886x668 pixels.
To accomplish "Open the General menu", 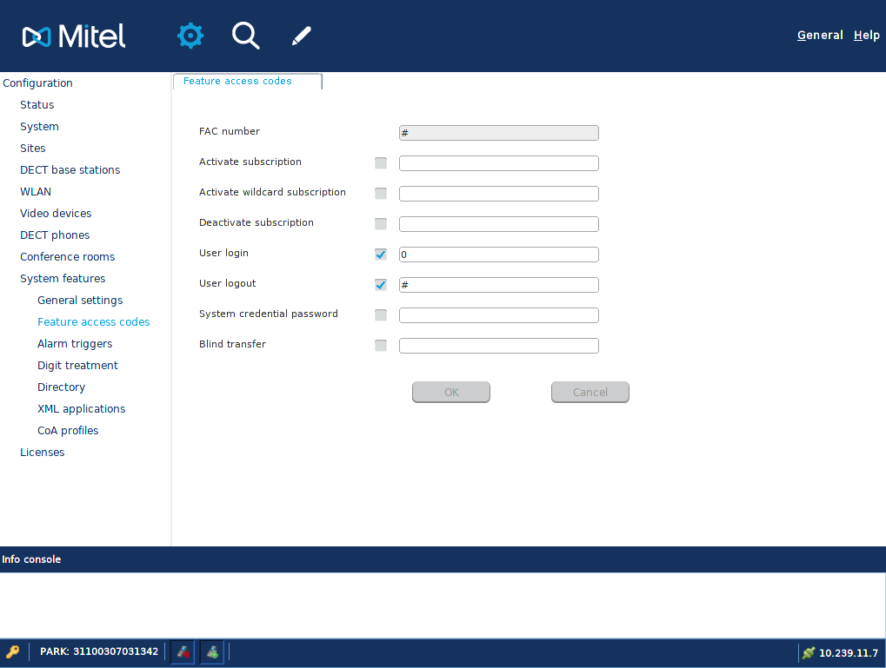I will [820, 36].
